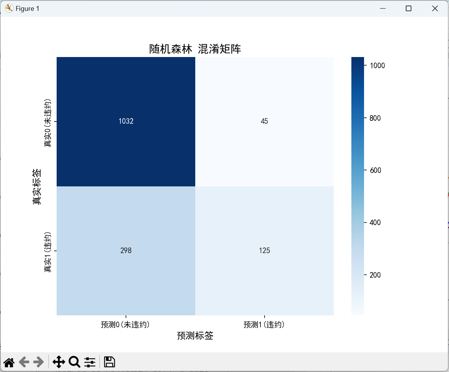This screenshot has width=449, height=372.
Task: Click the cell showing 298
Action: 126,250
